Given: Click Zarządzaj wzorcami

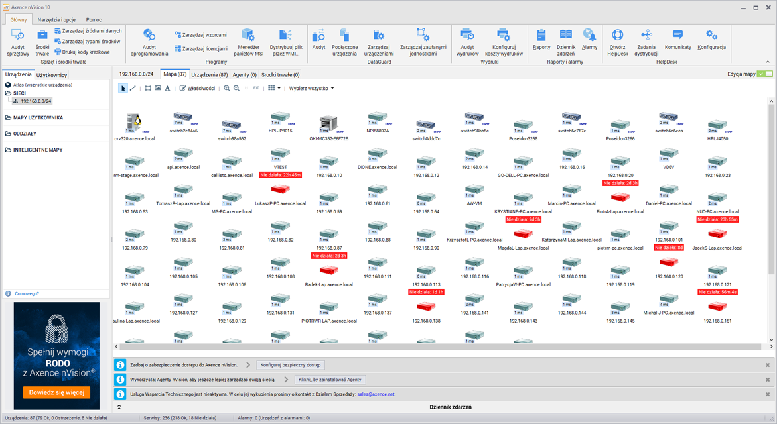Looking at the screenshot, I should pyautogui.click(x=200, y=35).
